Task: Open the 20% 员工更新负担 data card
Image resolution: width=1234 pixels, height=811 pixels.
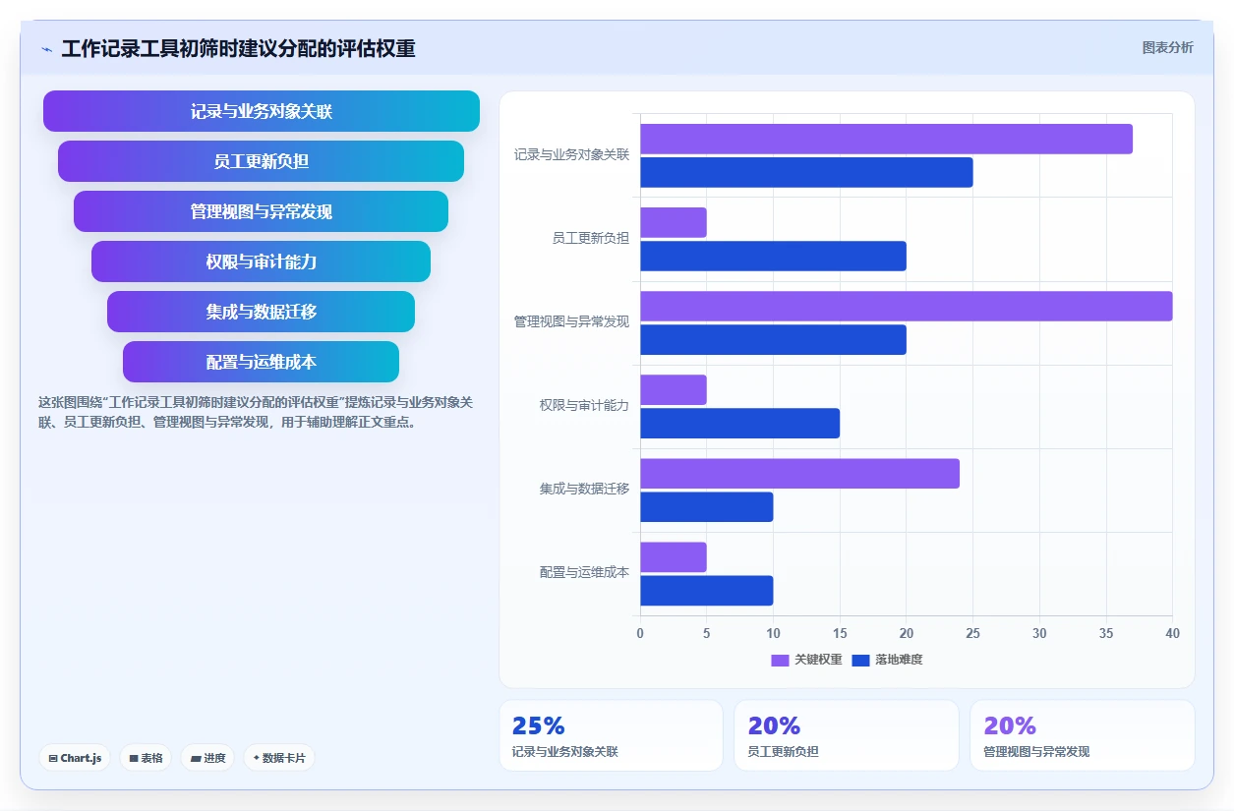Action: coord(847,735)
